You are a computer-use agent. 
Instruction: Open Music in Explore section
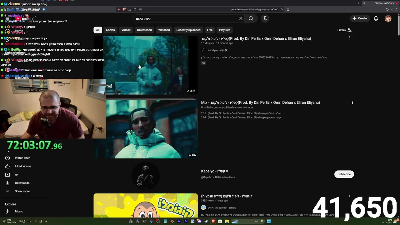pos(19,211)
